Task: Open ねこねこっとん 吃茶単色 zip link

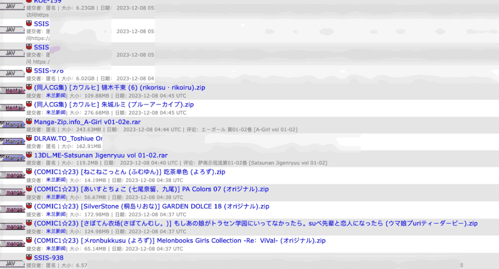Action: pos(129,172)
